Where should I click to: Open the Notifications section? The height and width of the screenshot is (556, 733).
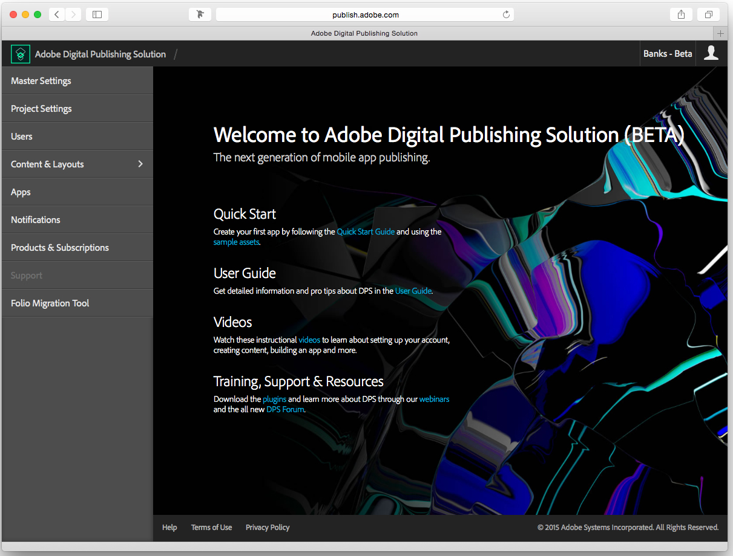(35, 219)
